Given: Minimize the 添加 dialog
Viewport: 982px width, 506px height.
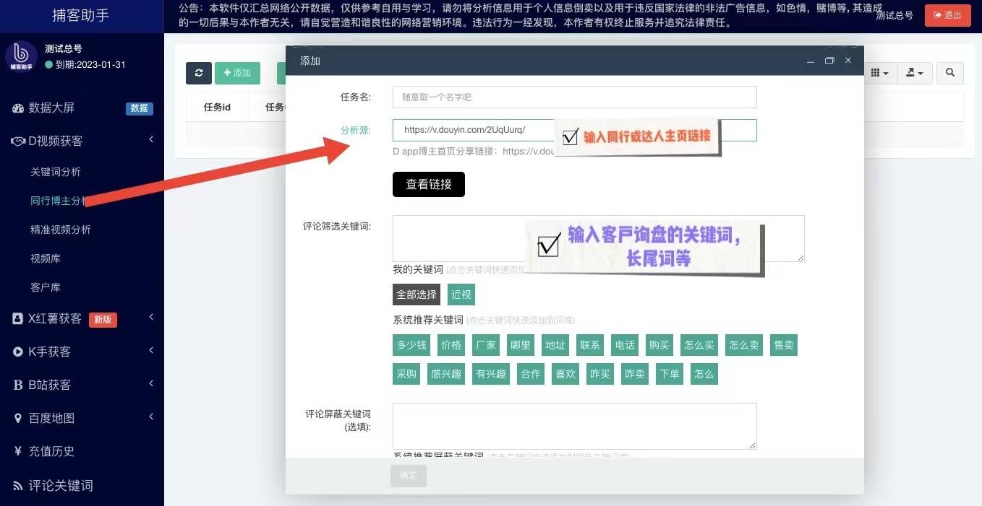Looking at the screenshot, I should click(811, 61).
